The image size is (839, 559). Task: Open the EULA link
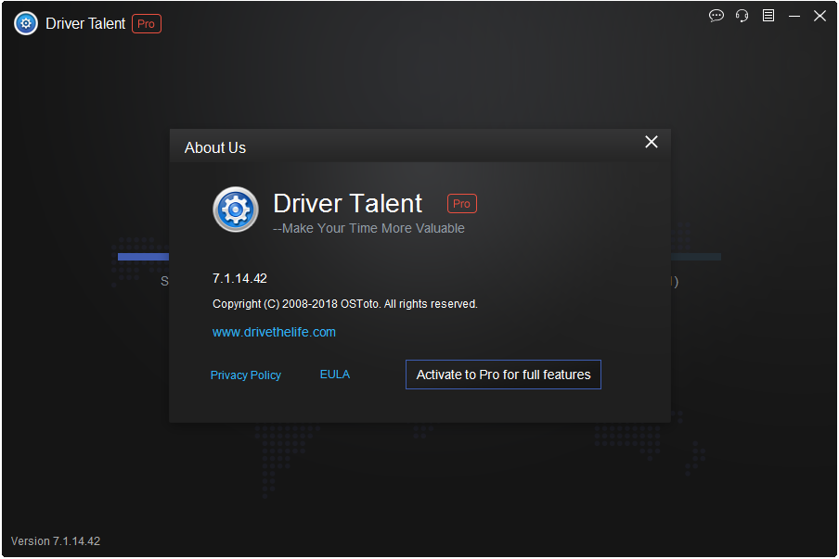click(335, 375)
